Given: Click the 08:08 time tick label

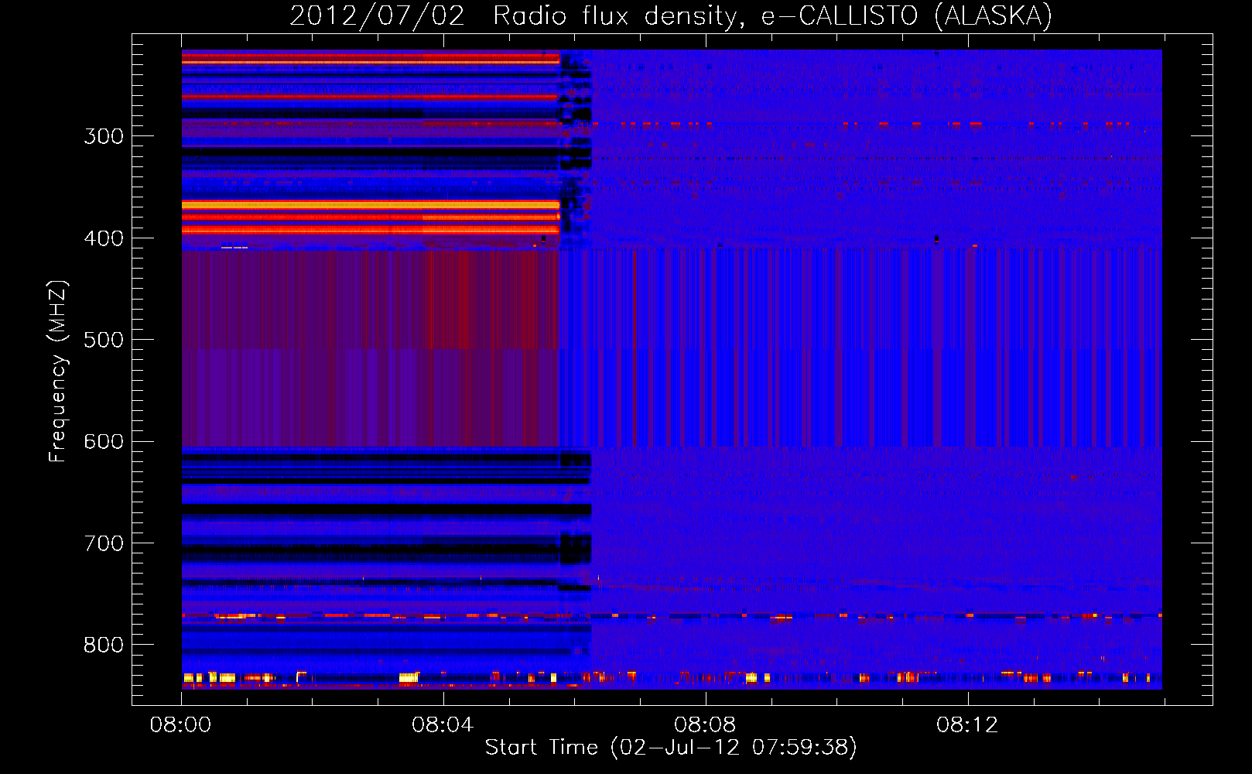Looking at the screenshot, I should coord(705,725).
